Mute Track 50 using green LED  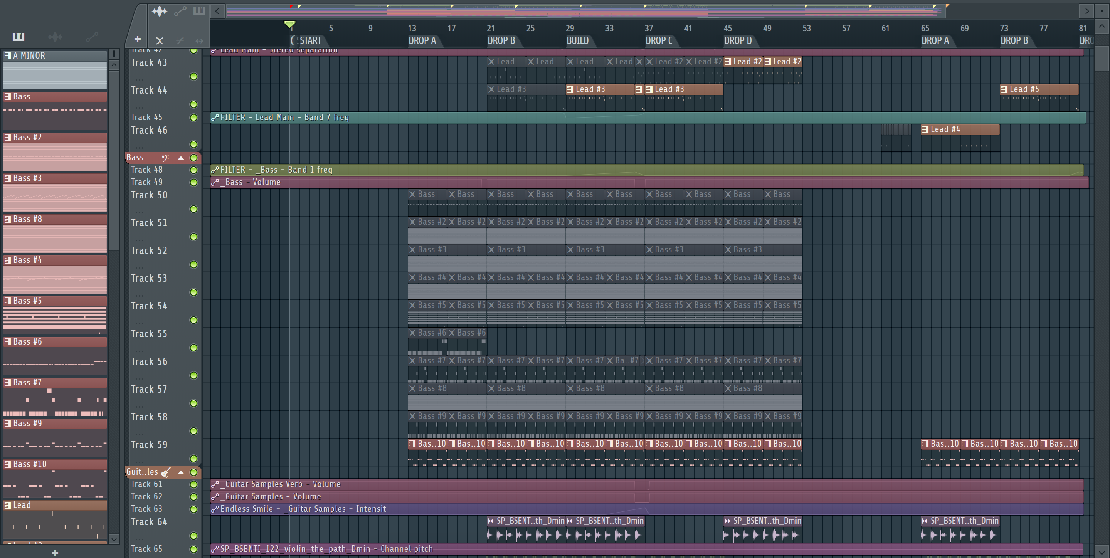pos(194,209)
